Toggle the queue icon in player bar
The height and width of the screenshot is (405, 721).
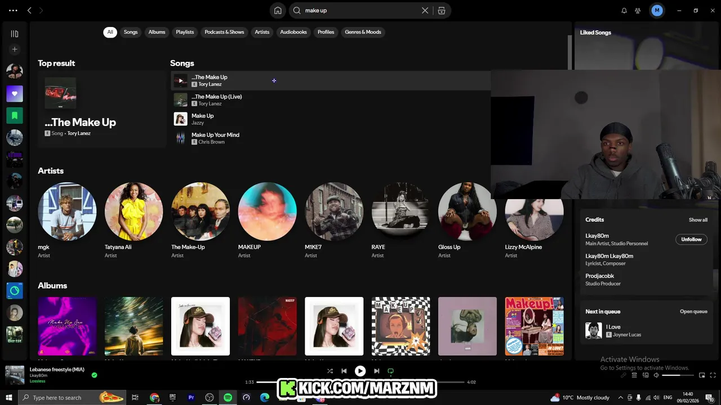[x=634, y=375]
